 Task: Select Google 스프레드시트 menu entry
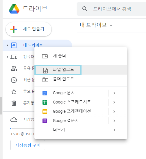click(x=81, y=102)
